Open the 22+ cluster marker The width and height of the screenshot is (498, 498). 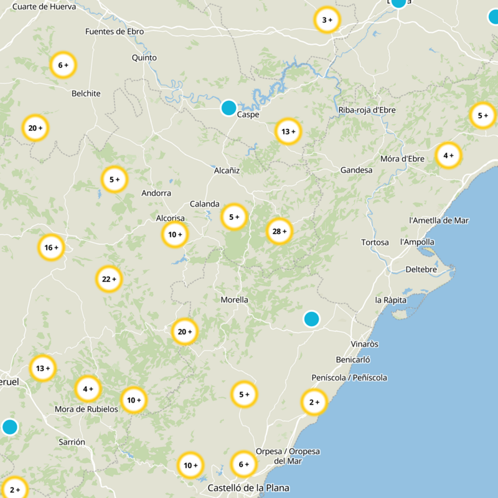point(109,279)
